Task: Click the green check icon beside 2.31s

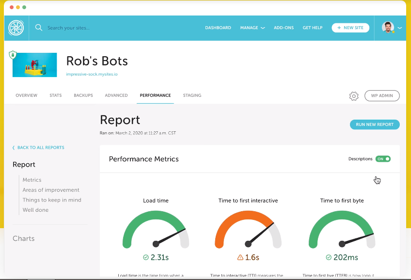Action: click(x=146, y=257)
